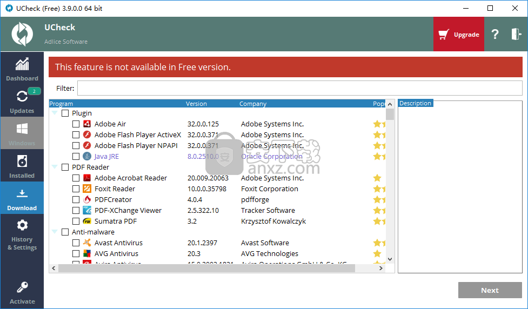Check the AVG Antivirus checkbox
The height and width of the screenshot is (309, 528).
76,253
